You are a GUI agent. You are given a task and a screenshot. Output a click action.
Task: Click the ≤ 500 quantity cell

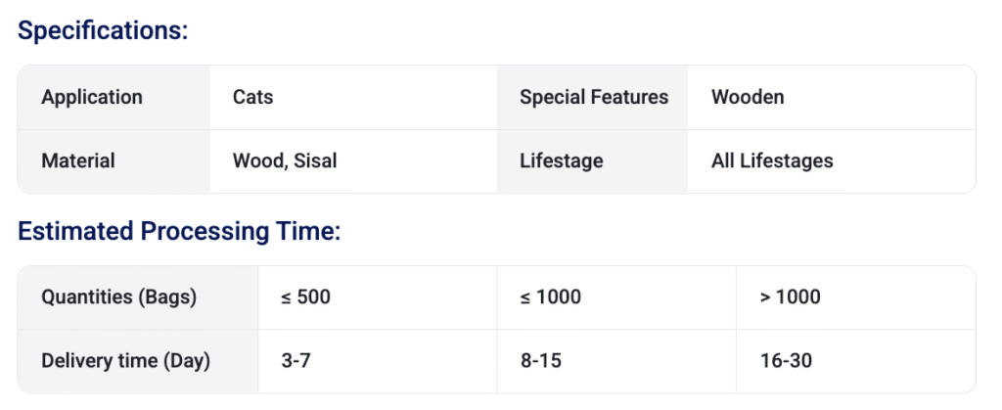(305, 296)
